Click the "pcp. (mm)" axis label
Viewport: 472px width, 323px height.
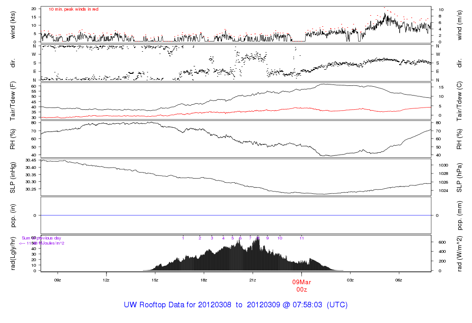pos(459,216)
